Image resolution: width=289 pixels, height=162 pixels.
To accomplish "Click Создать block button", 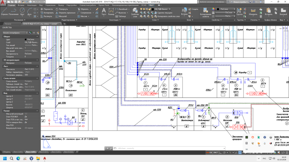I will (x=193, y=9).
